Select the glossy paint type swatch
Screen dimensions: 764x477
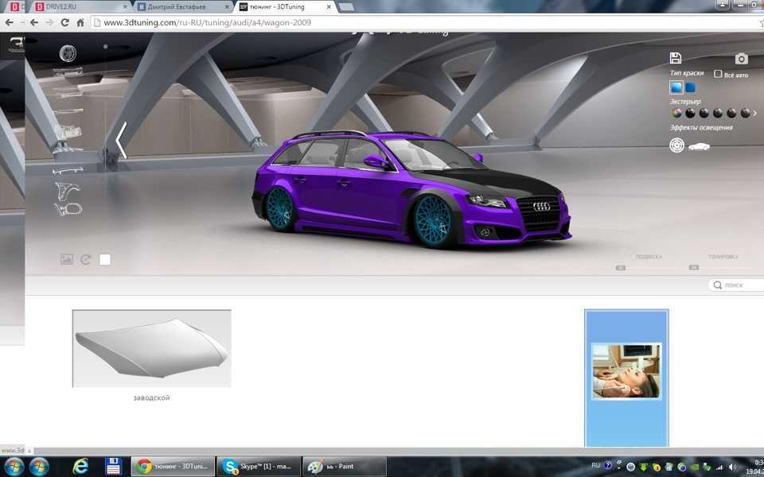[676, 87]
